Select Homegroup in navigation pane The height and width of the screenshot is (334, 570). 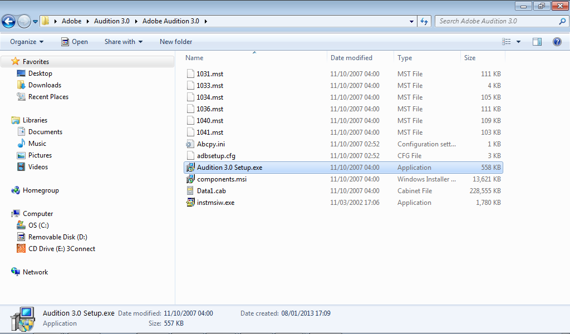click(x=41, y=190)
